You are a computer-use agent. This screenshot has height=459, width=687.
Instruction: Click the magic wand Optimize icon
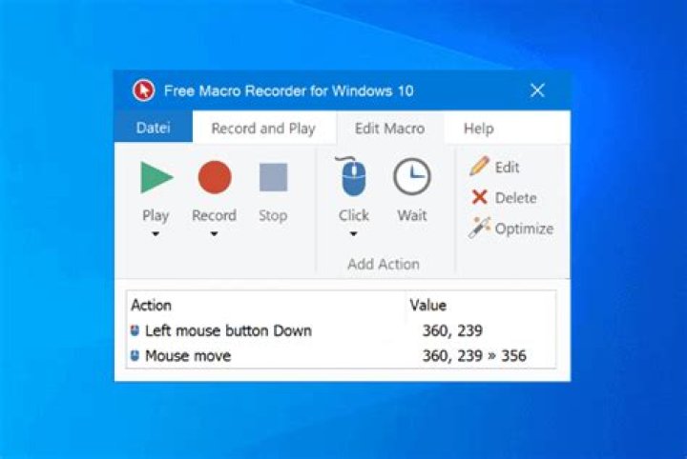[x=479, y=228]
